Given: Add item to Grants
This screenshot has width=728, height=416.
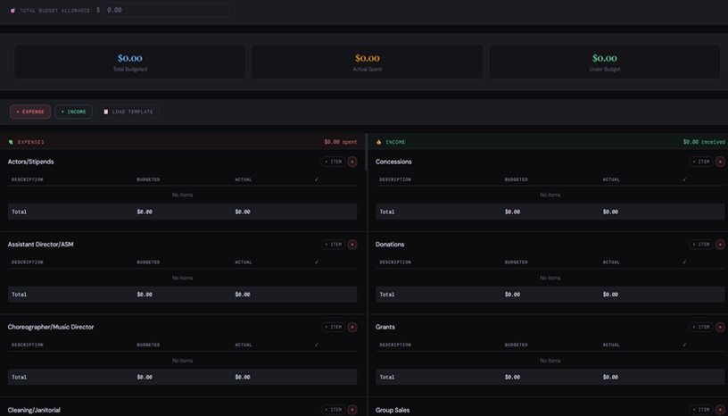Looking at the screenshot, I should click(700, 328).
